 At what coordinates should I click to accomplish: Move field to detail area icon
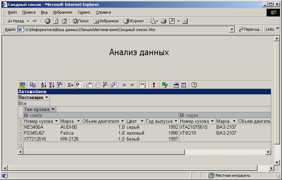coord(114,85)
